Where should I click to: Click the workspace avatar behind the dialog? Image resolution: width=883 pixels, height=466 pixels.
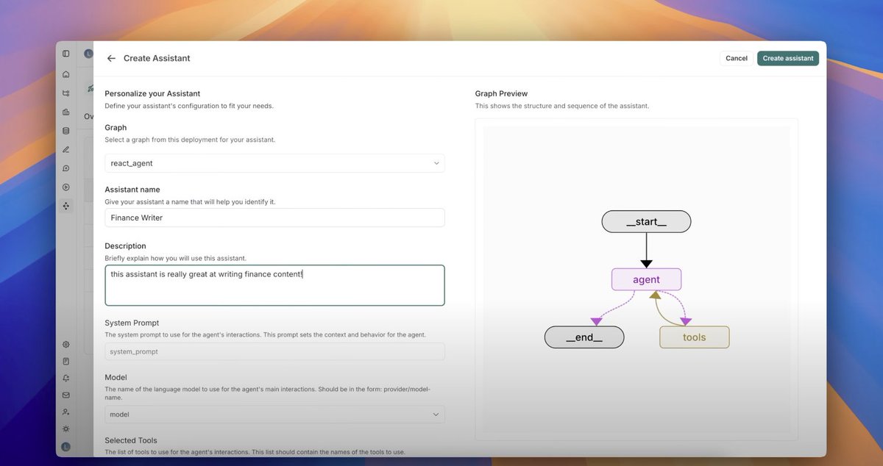[88, 54]
